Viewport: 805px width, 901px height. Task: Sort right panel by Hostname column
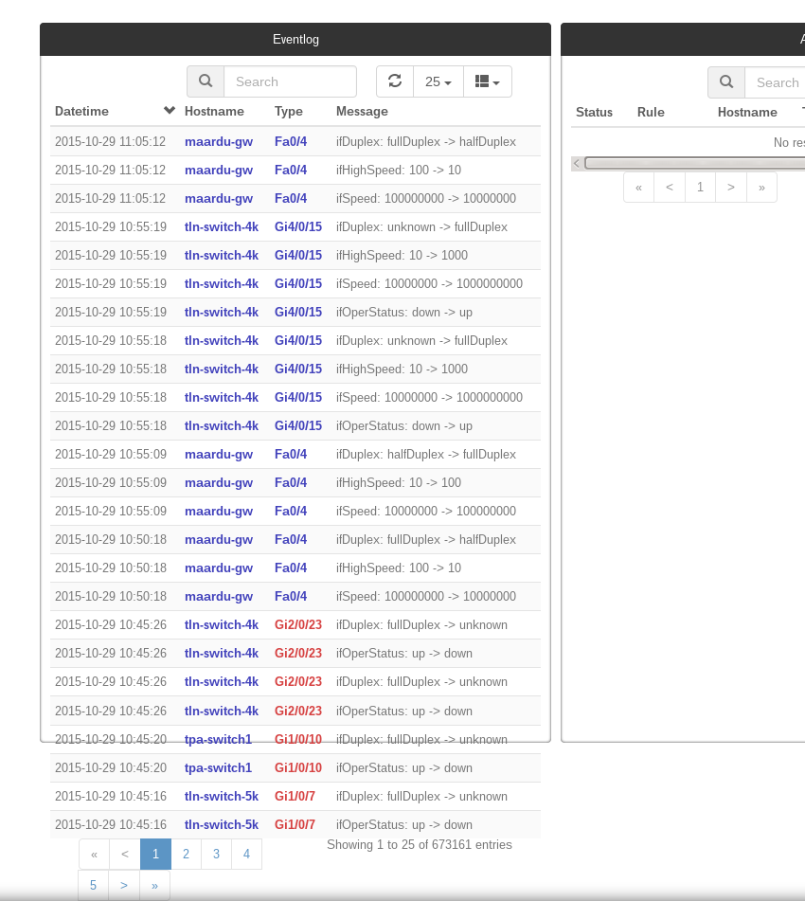click(x=747, y=113)
